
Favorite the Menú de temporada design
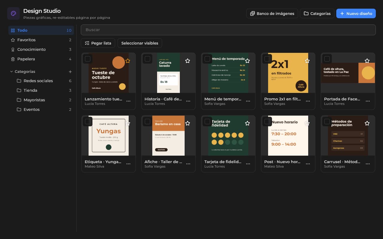coord(247,61)
